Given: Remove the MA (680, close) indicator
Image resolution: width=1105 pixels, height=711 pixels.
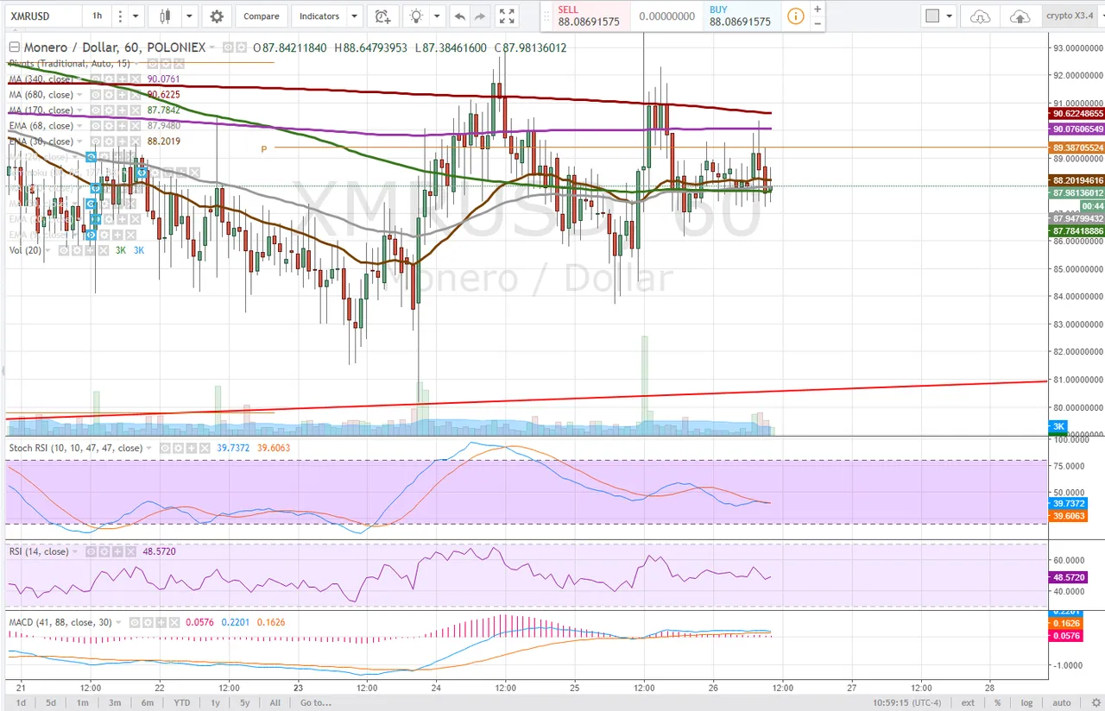Looking at the screenshot, I should 136,95.
